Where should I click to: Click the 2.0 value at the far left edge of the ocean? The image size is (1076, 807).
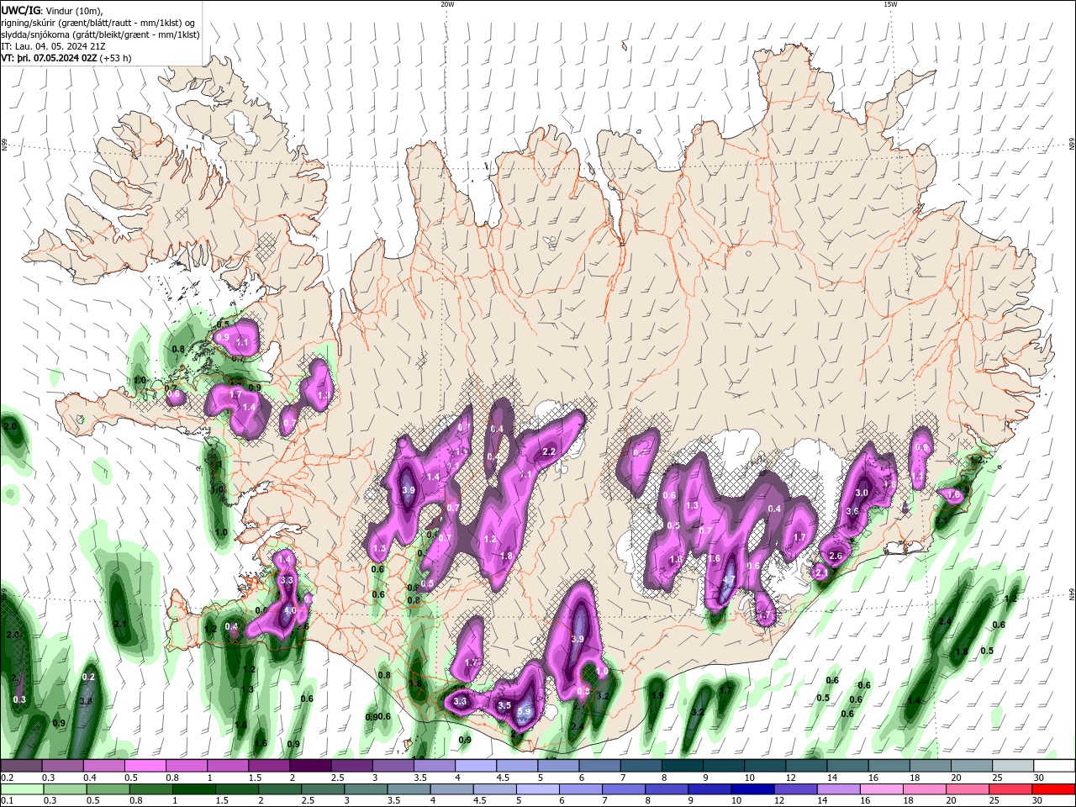[10, 426]
